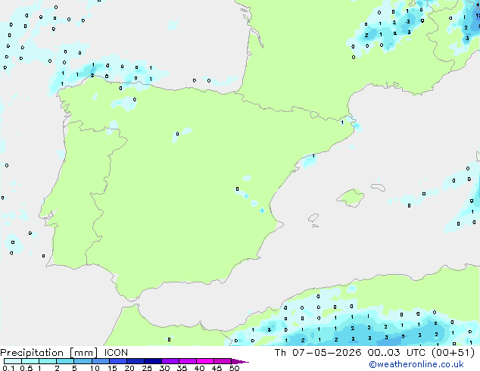480x371 pixels.
Task: Click the 'ICON' model name label
Action: click(x=116, y=353)
